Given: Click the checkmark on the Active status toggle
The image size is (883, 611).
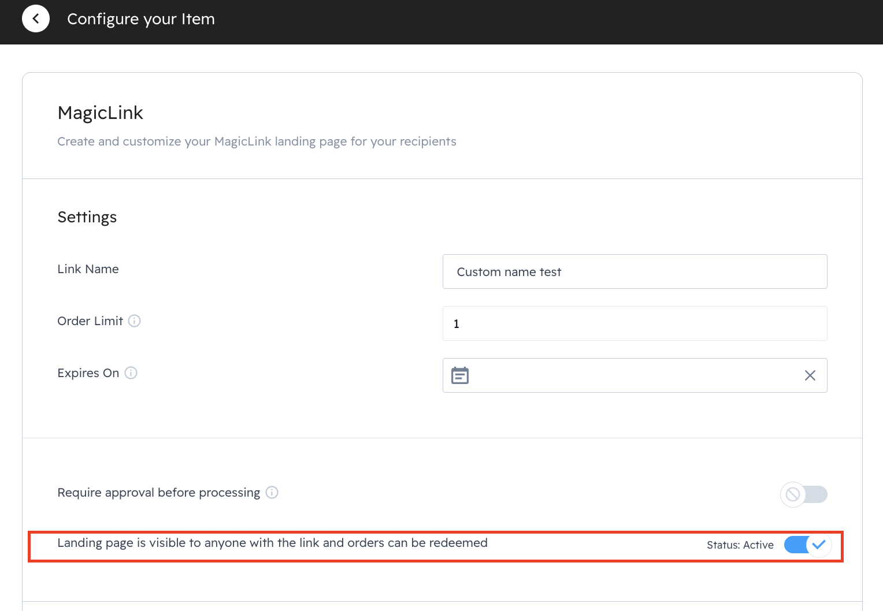Looking at the screenshot, I should pos(819,545).
